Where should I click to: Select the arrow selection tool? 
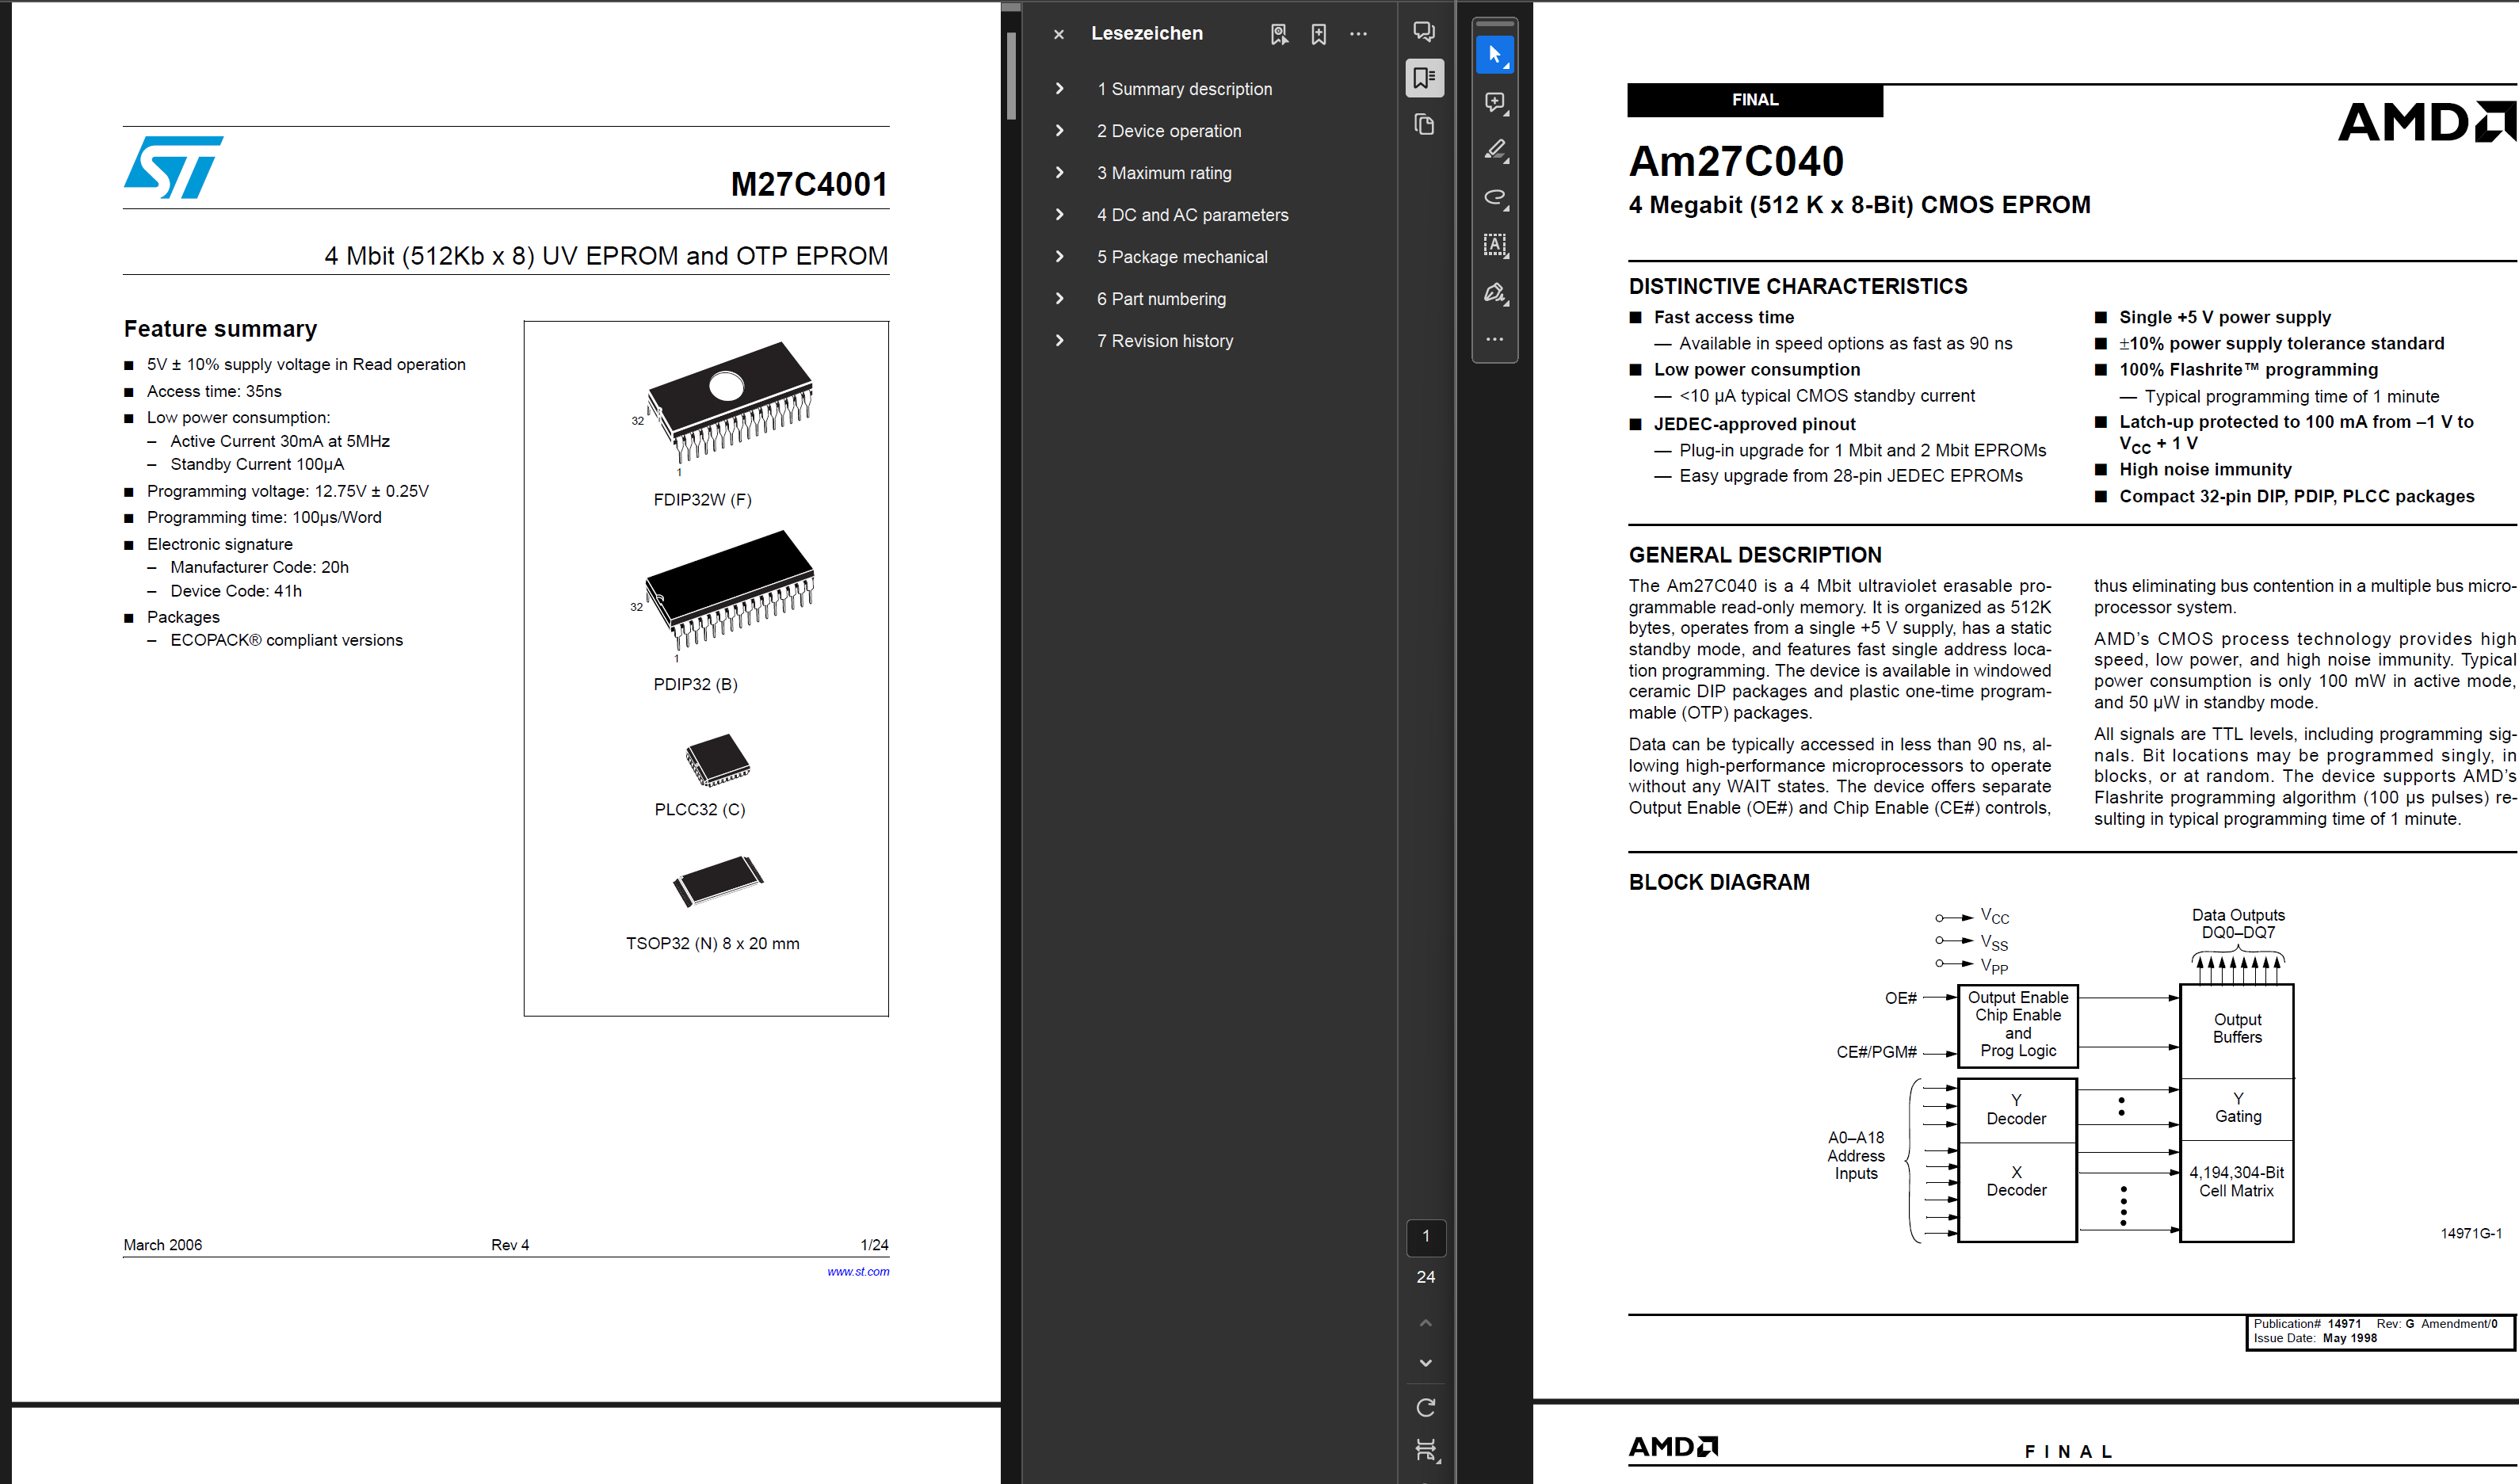point(1494,55)
